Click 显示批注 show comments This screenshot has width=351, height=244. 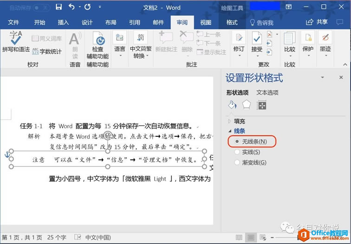coord(211,52)
